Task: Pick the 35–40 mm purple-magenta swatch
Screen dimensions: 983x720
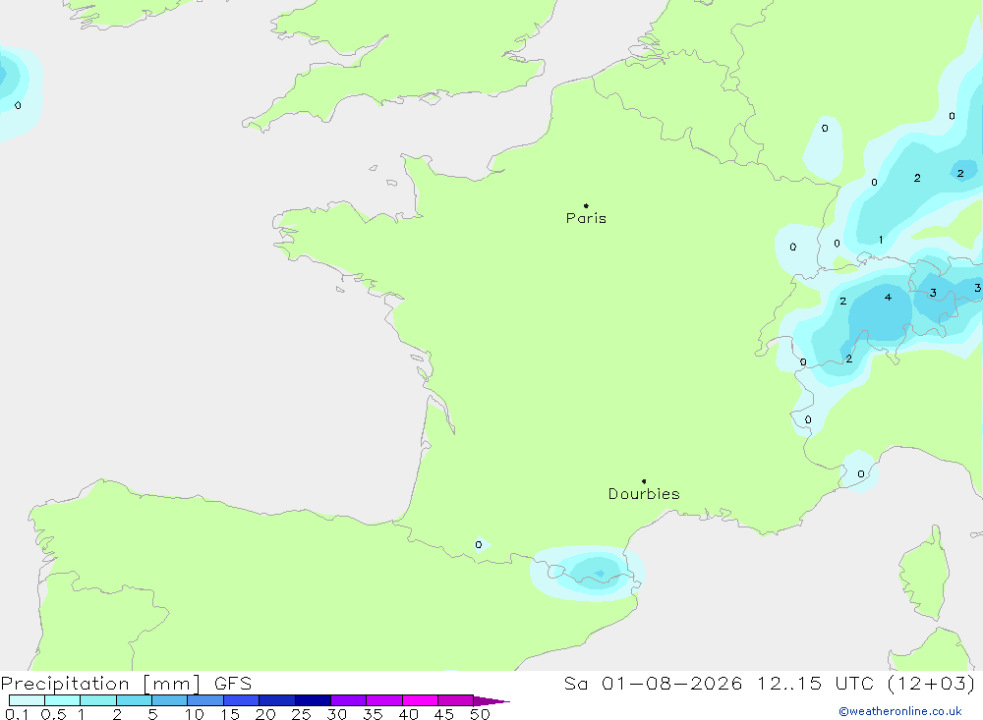Action: coord(384,700)
